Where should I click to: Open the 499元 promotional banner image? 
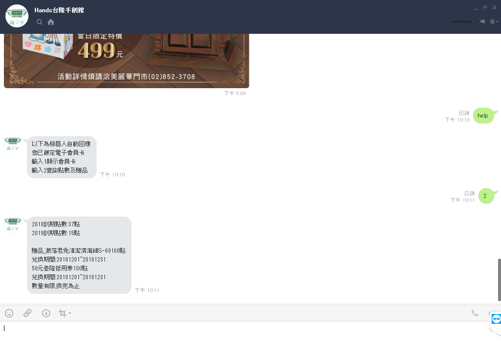click(127, 61)
